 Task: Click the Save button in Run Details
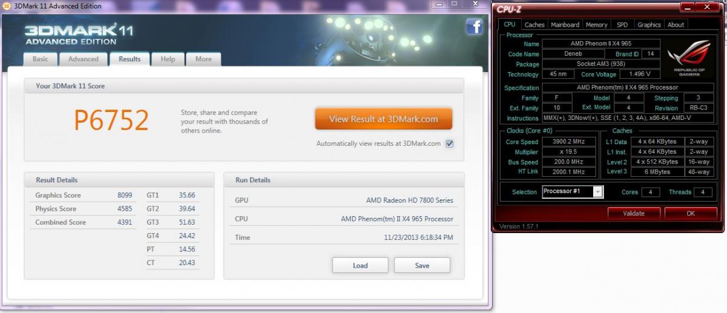click(422, 265)
